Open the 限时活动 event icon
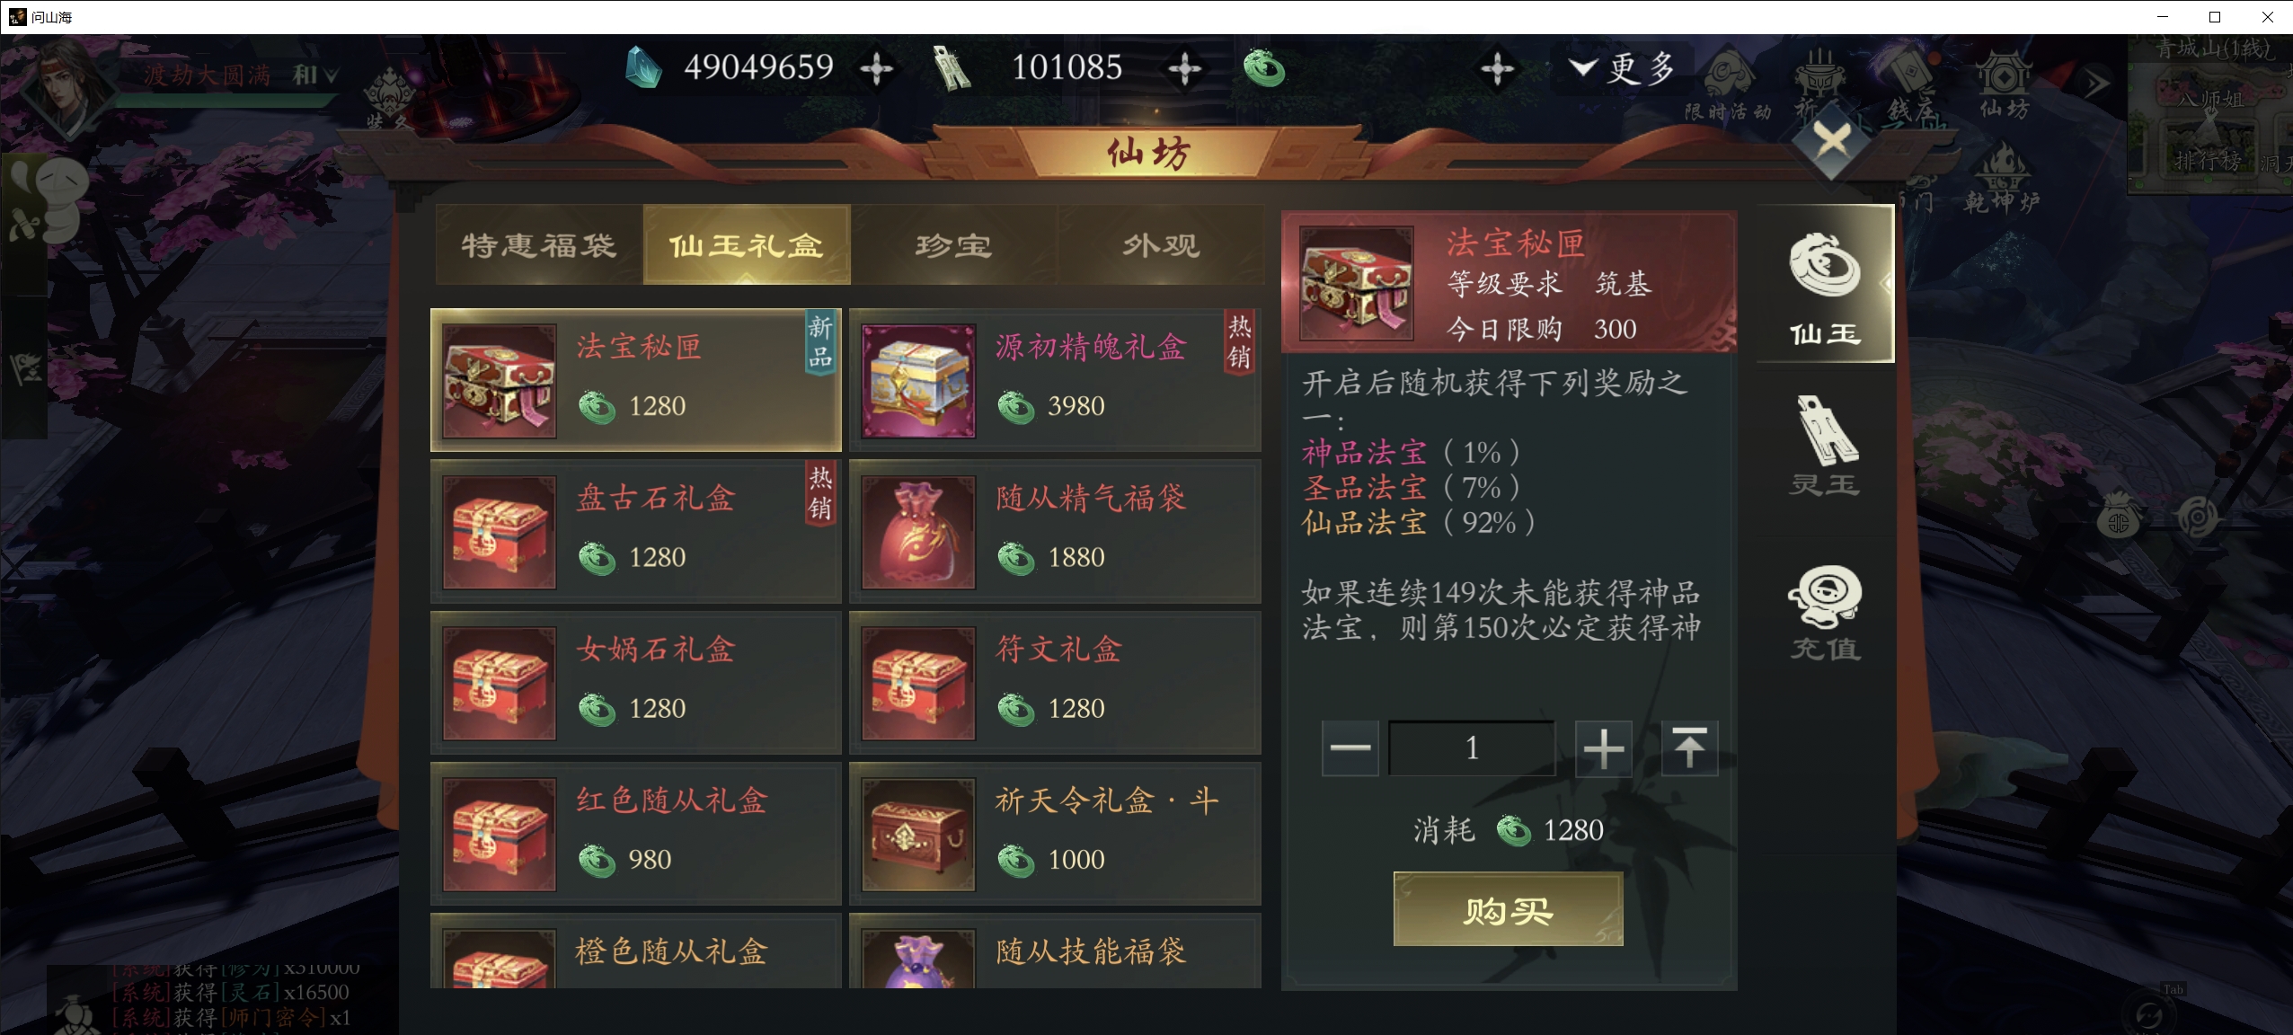2293x1035 pixels. coord(1728,87)
